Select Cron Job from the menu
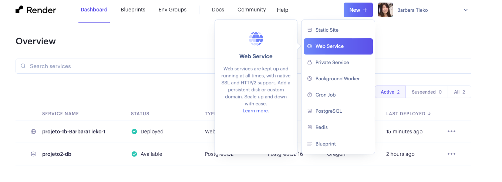Viewport: 502px width, 182px height. [x=338, y=95]
